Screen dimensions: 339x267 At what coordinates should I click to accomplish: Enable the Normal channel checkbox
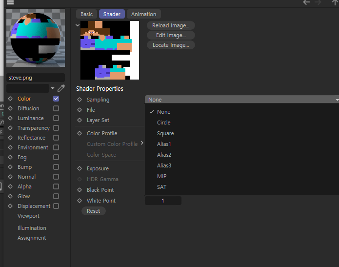(x=56, y=177)
